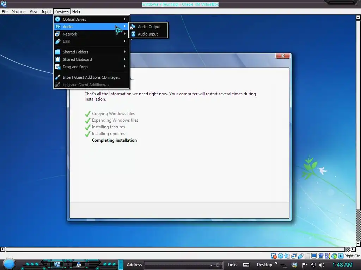The image size is (361, 270).
Task: Click the Shared Clipboard icon
Action: [58, 59]
